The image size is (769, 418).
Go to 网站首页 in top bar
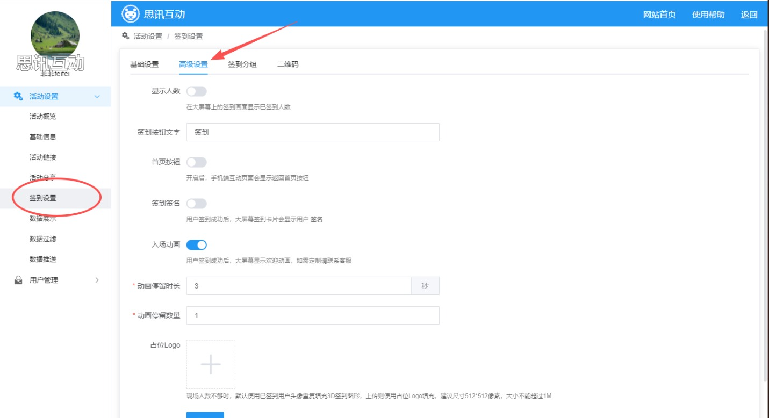[659, 15]
